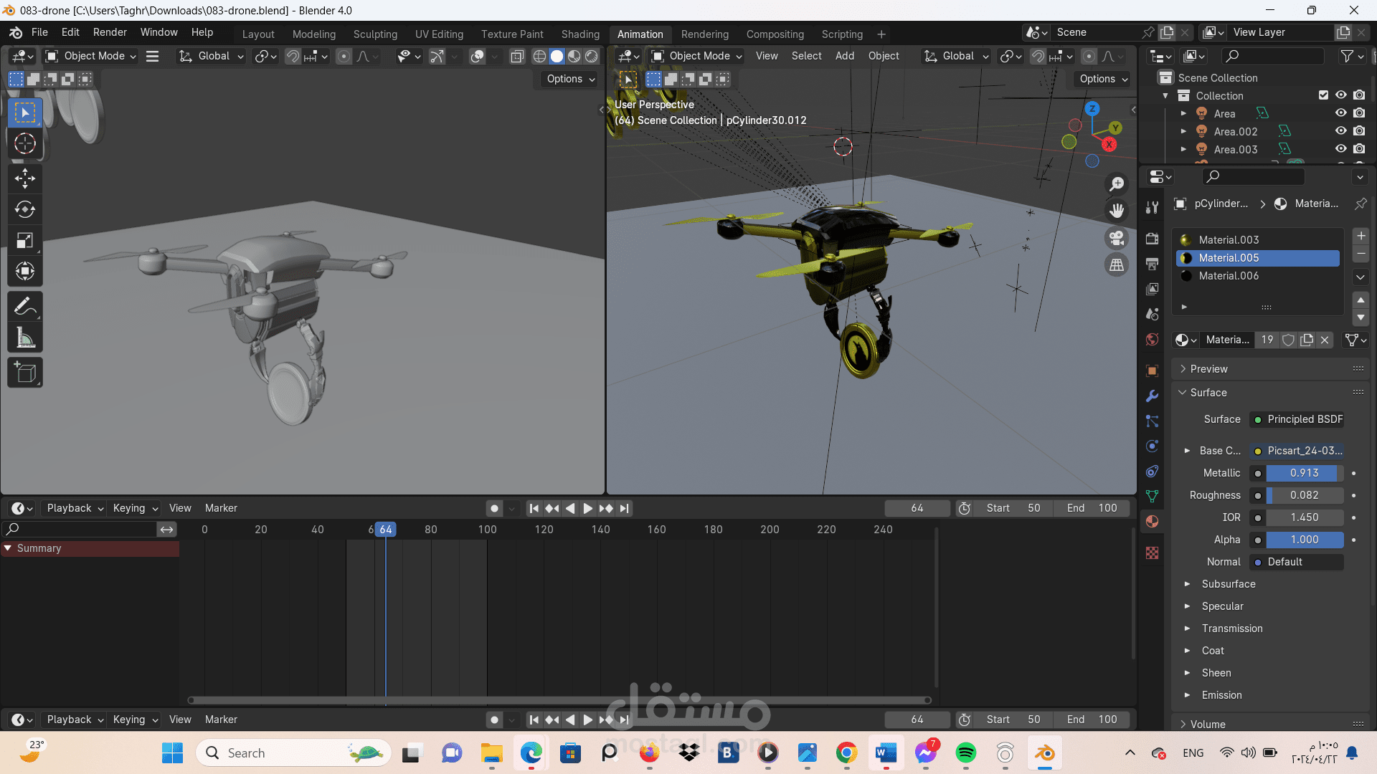Open the left viewport Object Mode dropdown

(x=91, y=56)
